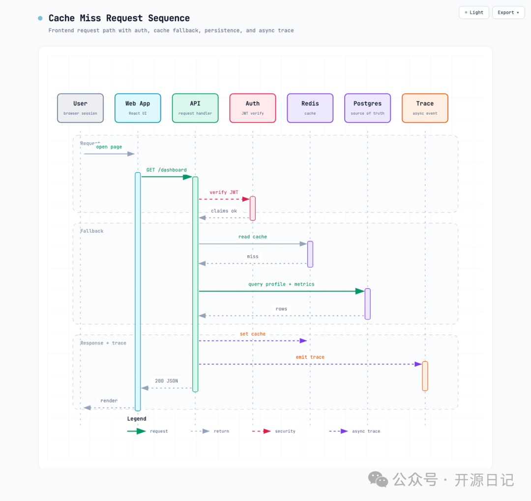Click the verify JWT message label
The height and width of the screenshot is (501, 531).
(x=224, y=192)
